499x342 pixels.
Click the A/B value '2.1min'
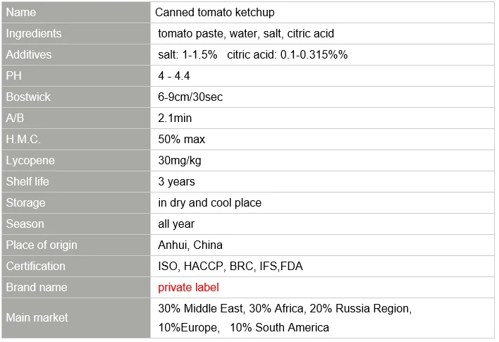175,118
